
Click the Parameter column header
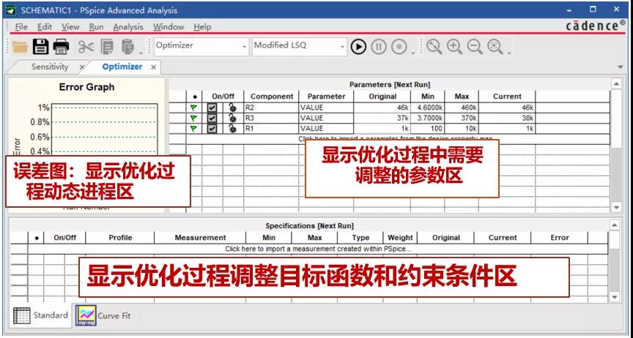326,97
